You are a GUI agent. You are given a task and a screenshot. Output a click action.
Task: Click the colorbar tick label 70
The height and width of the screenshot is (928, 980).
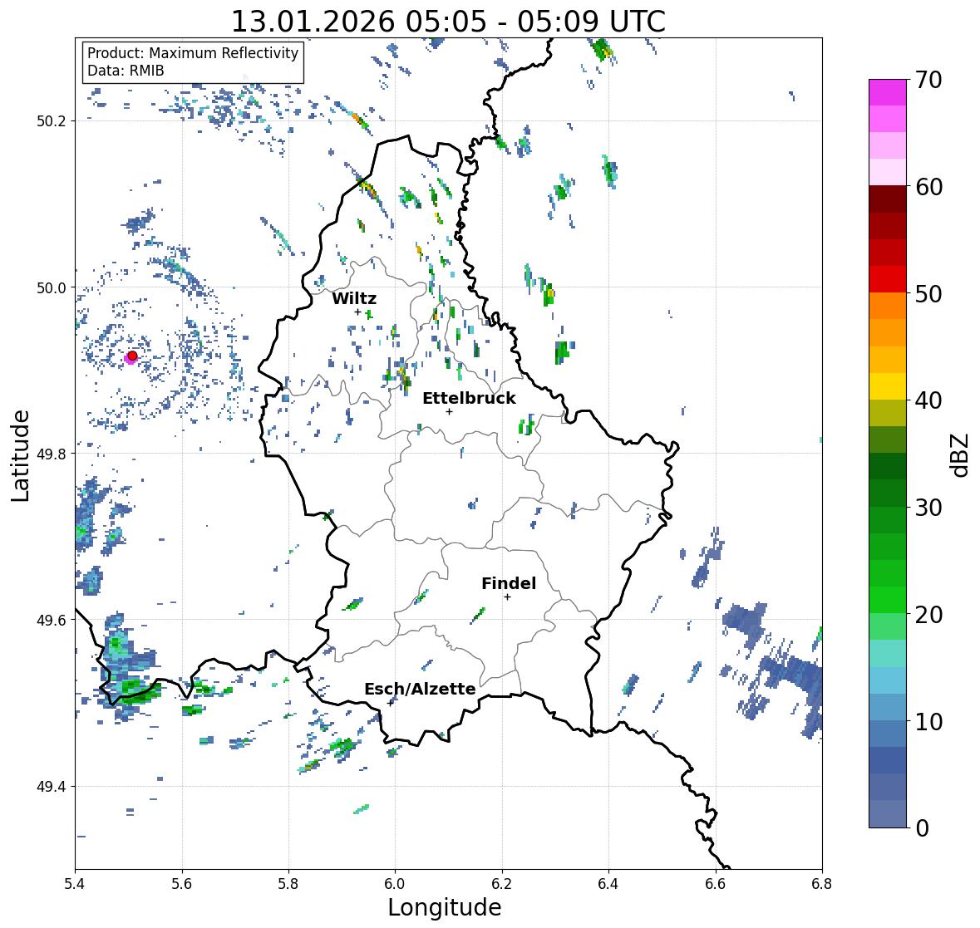928,80
